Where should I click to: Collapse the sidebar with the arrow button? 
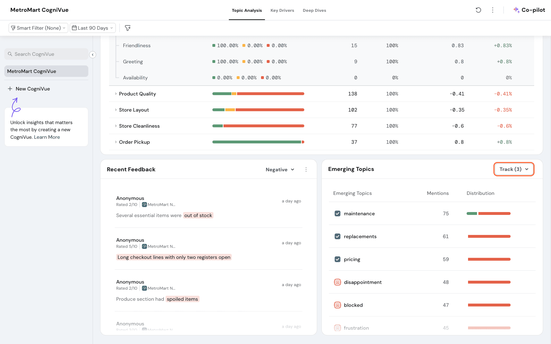click(93, 55)
